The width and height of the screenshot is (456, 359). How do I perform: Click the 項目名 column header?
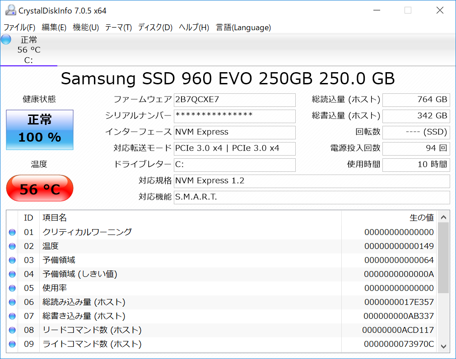pyautogui.click(x=190, y=217)
